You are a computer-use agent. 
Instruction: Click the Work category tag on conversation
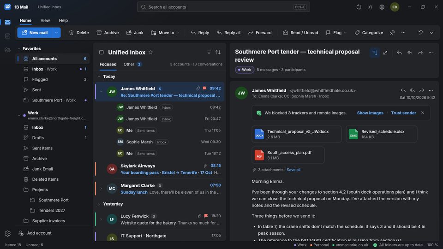(x=245, y=70)
